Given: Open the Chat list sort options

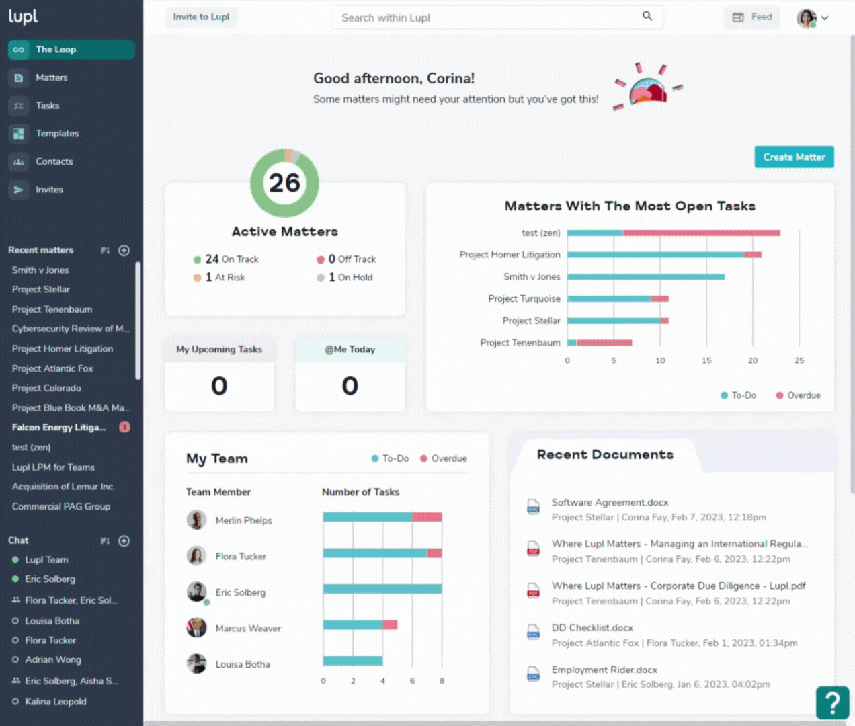Looking at the screenshot, I should pos(105,540).
